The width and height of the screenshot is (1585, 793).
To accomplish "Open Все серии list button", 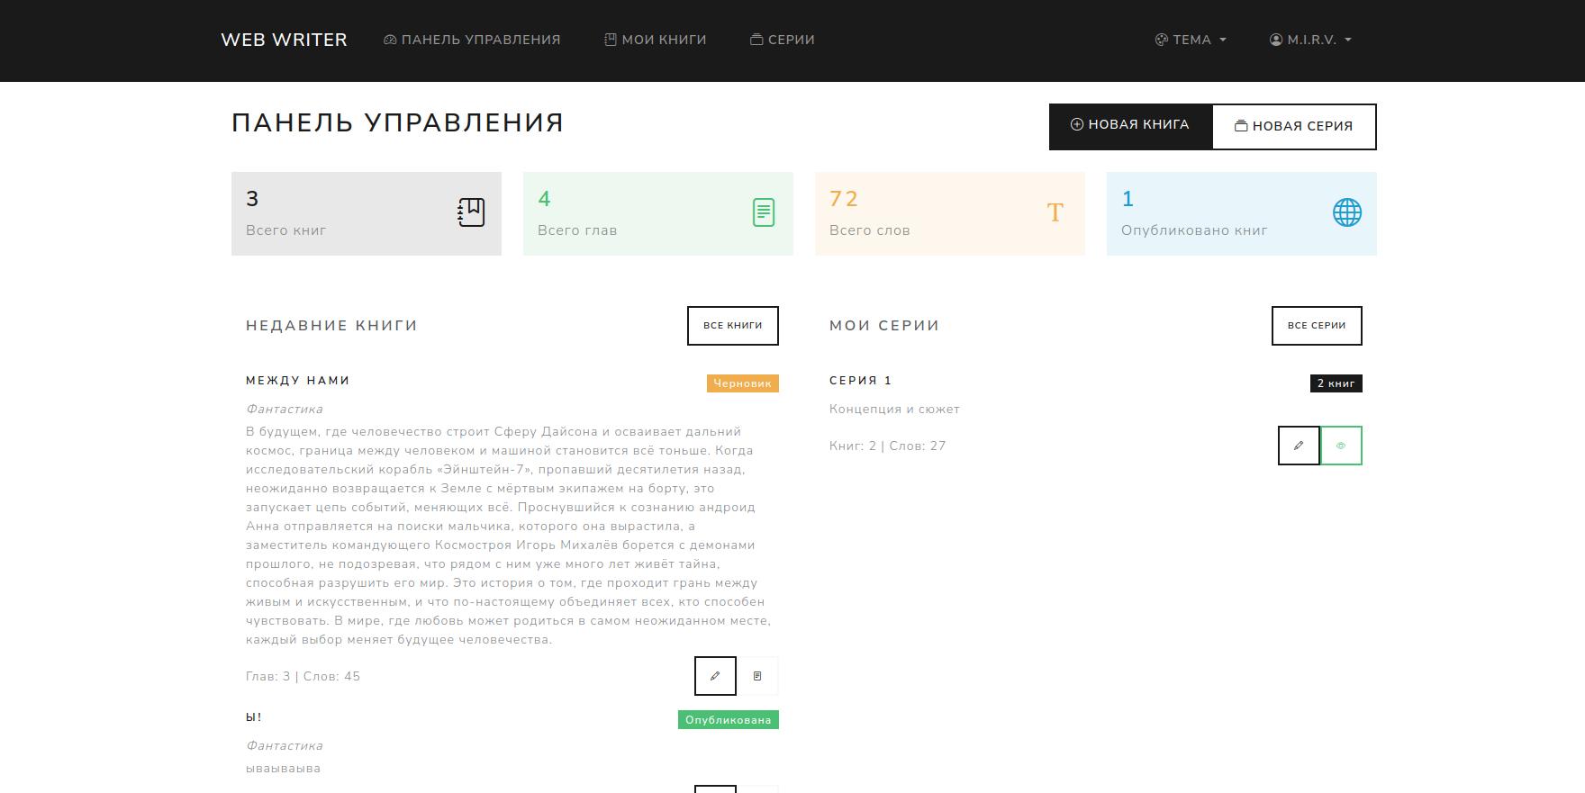I will pyautogui.click(x=1316, y=326).
